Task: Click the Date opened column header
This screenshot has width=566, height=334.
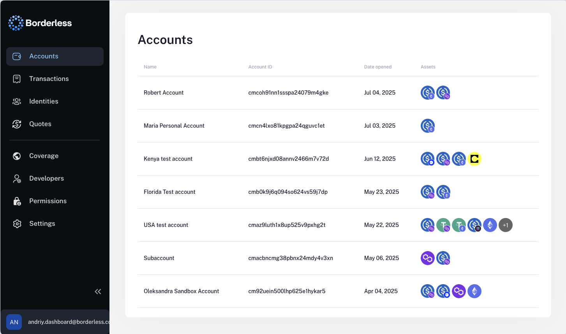Action: click(378, 67)
